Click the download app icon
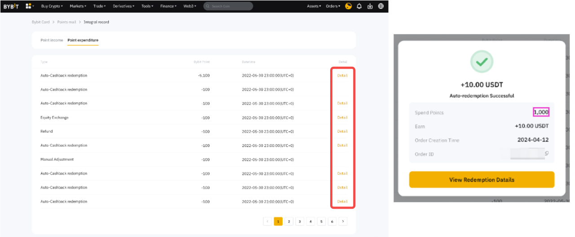 [370, 6]
